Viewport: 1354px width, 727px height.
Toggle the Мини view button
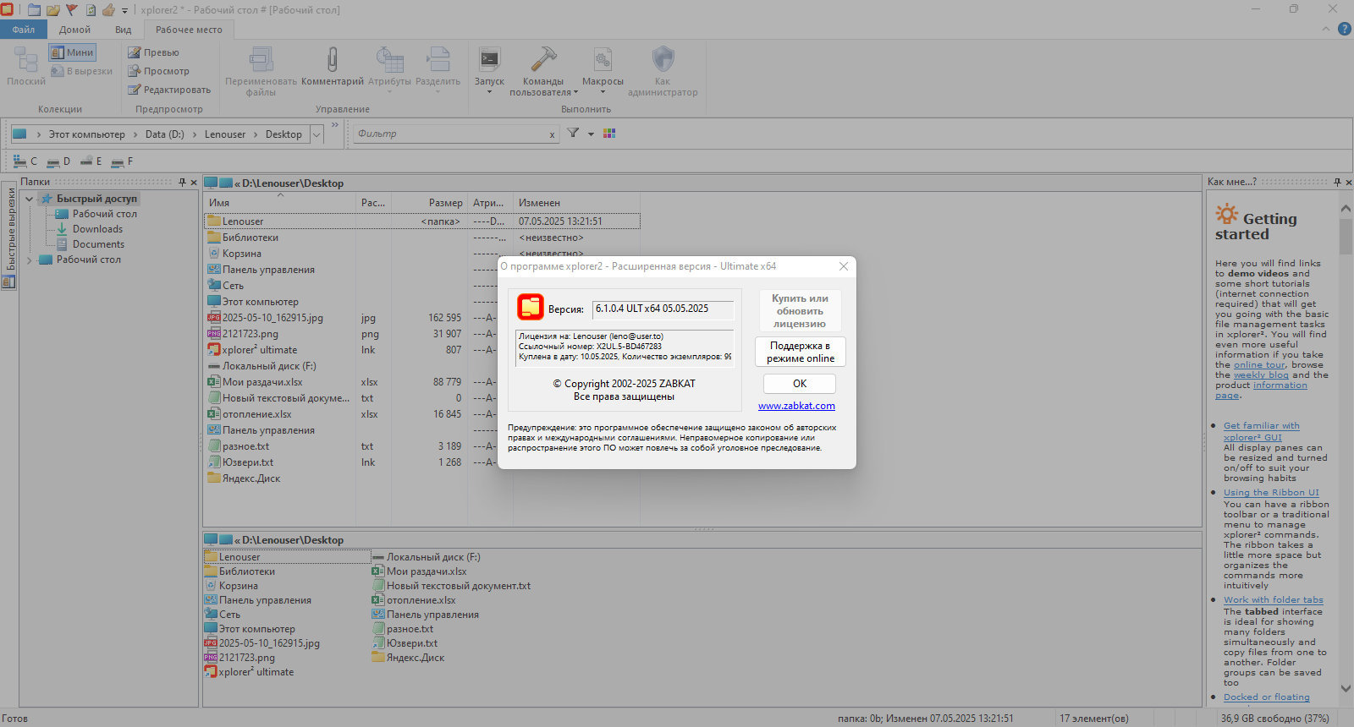pos(72,52)
